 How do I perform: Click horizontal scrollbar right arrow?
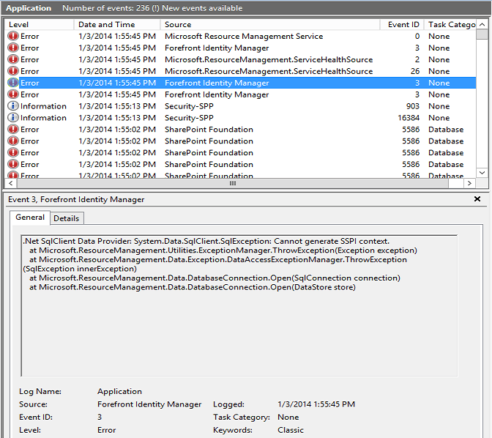pos(469,183)
